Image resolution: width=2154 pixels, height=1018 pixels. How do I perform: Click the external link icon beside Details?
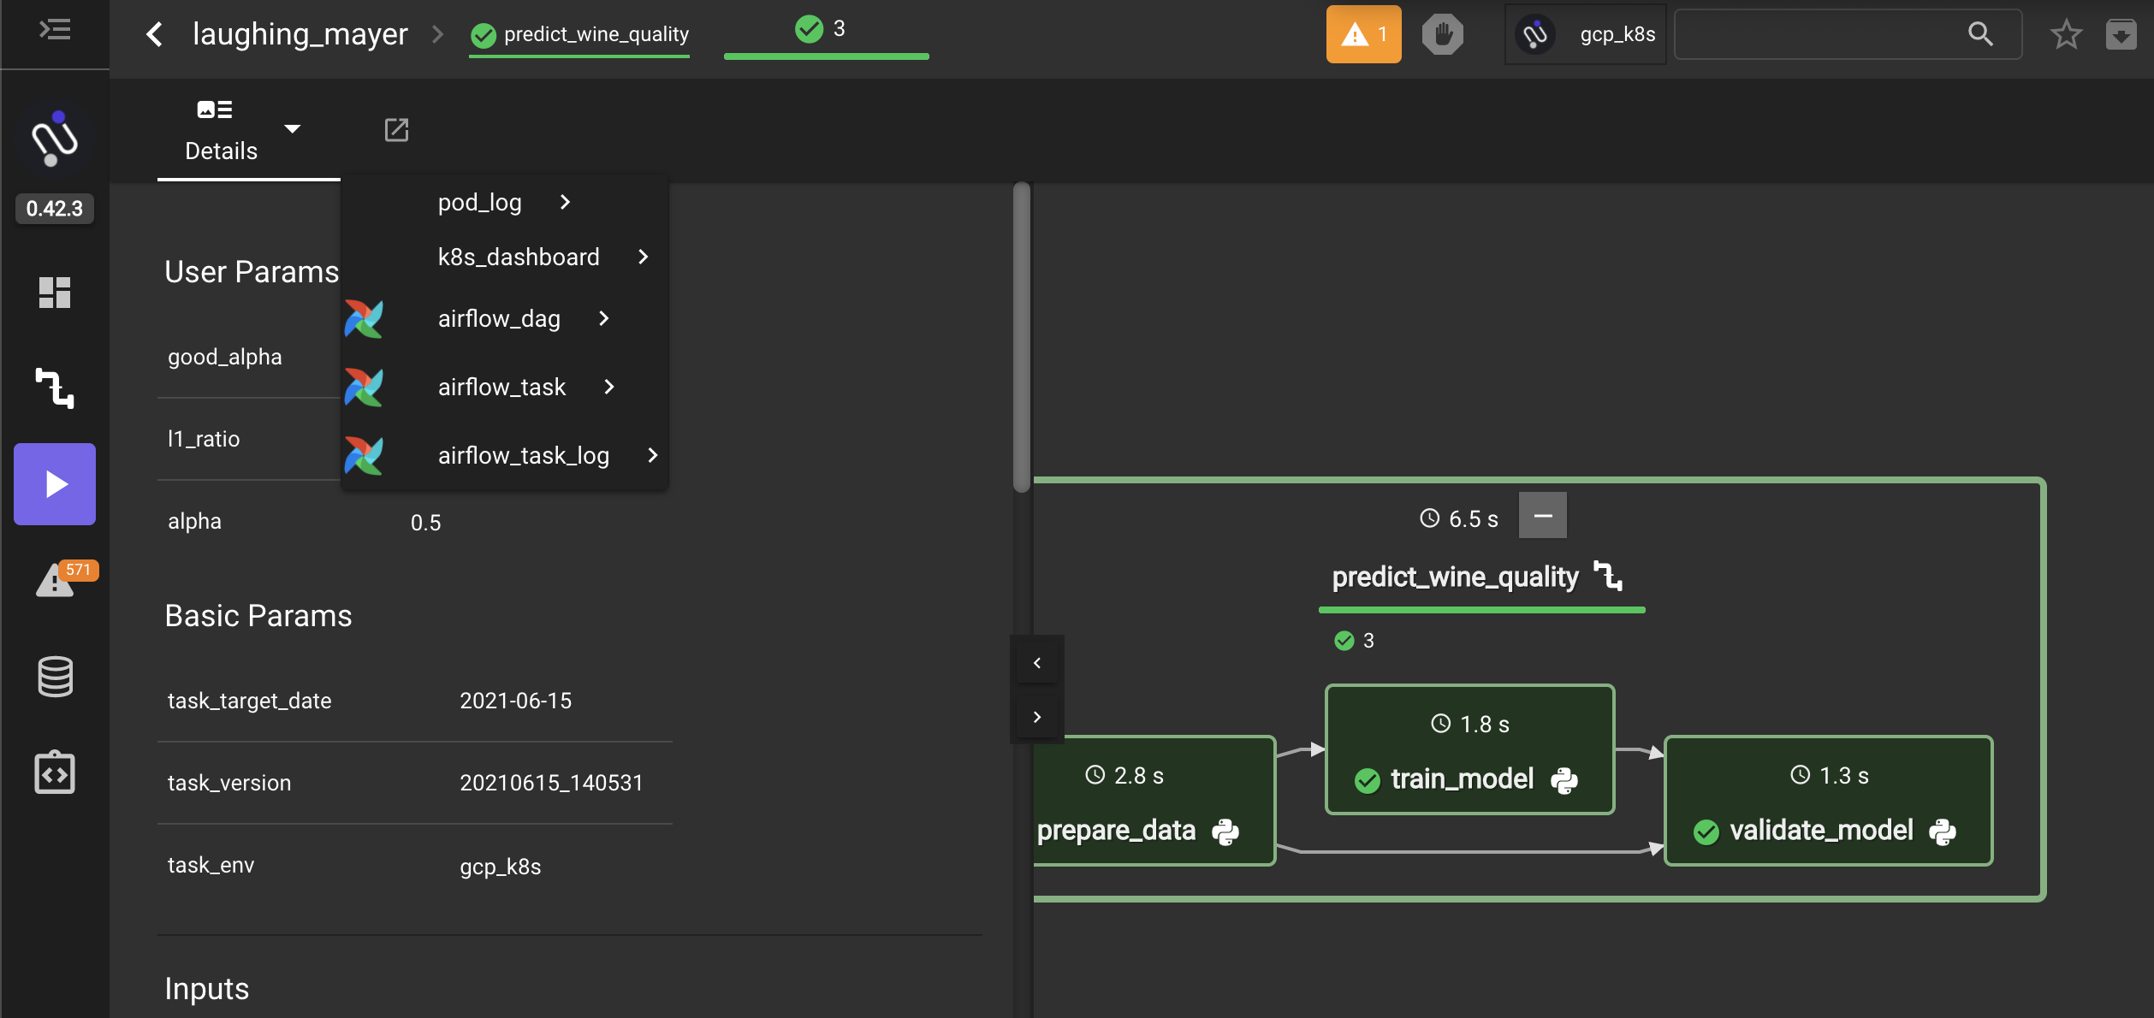point(396,130)
